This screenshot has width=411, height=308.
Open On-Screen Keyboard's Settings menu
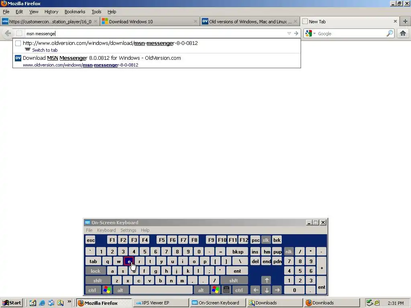[128, 230]
